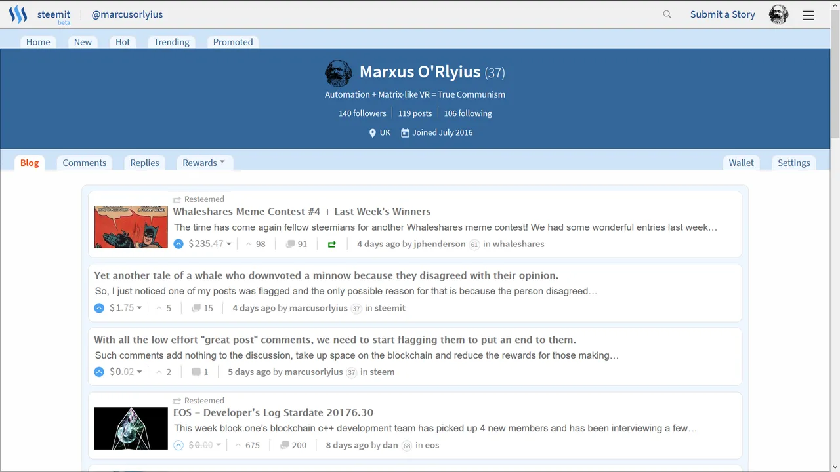Click the @marcusorlyius header link
This screenshot has height=472, width=840.
coord(127,14)
